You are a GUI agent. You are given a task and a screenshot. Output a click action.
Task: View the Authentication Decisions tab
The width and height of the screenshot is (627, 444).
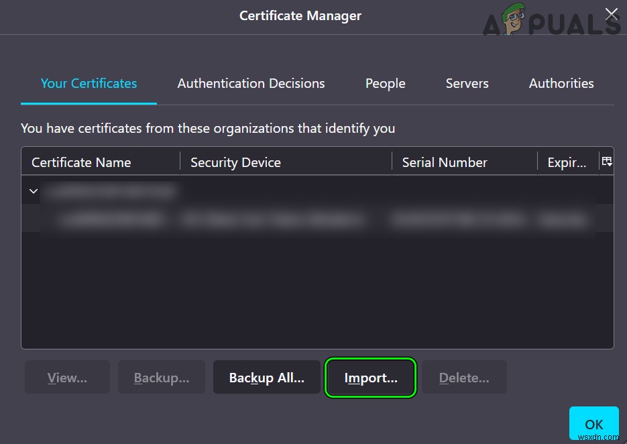click(x=251, y=83)
